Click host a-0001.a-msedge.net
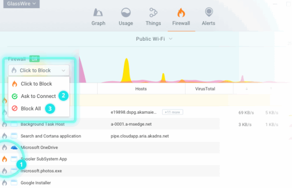The height and width of the screenshot is (188, 292). tap(131, 124)
